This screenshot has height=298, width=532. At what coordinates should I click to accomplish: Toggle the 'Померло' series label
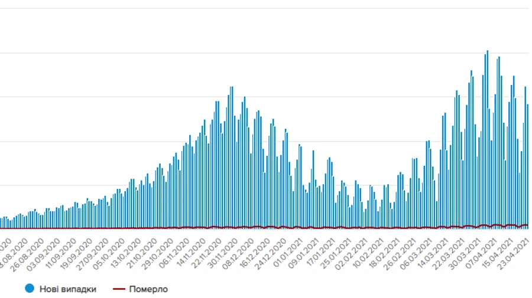(150, 289)
